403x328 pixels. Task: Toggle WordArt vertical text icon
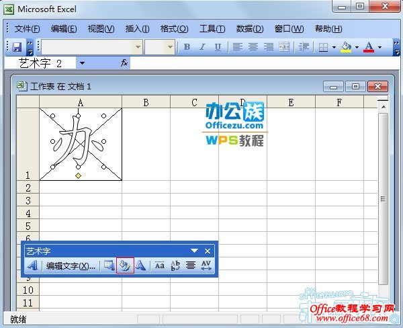pyautogui.click(x=175, y=265)
